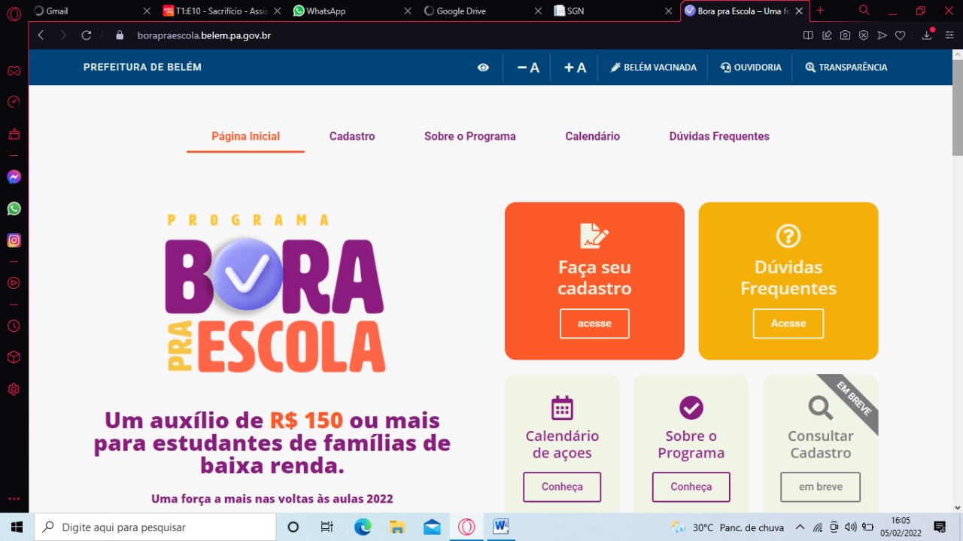
Task: Switch to the Cadastro tab
Action: 351,136
